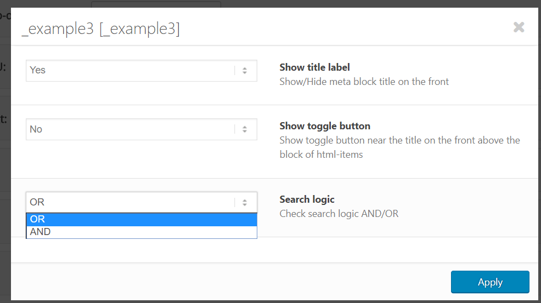Open the Show title label dropdown
The width and height of the screenshot is (541, 303).
(x=141, y=71)
